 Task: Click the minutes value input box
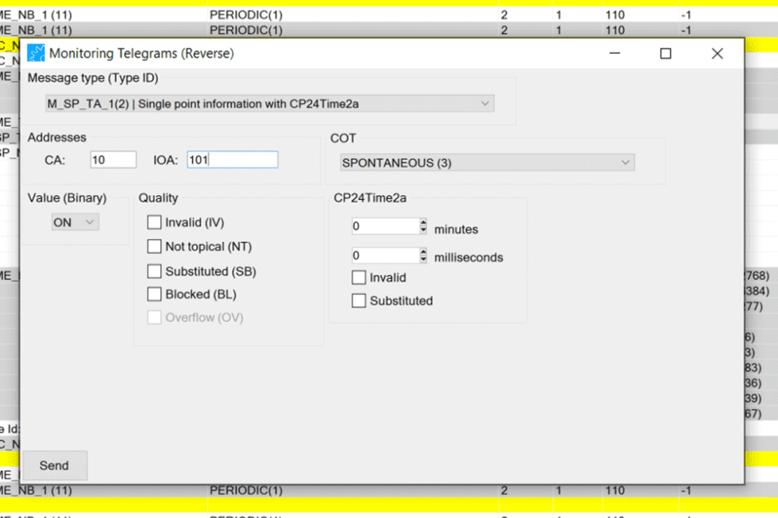[385, 225]
